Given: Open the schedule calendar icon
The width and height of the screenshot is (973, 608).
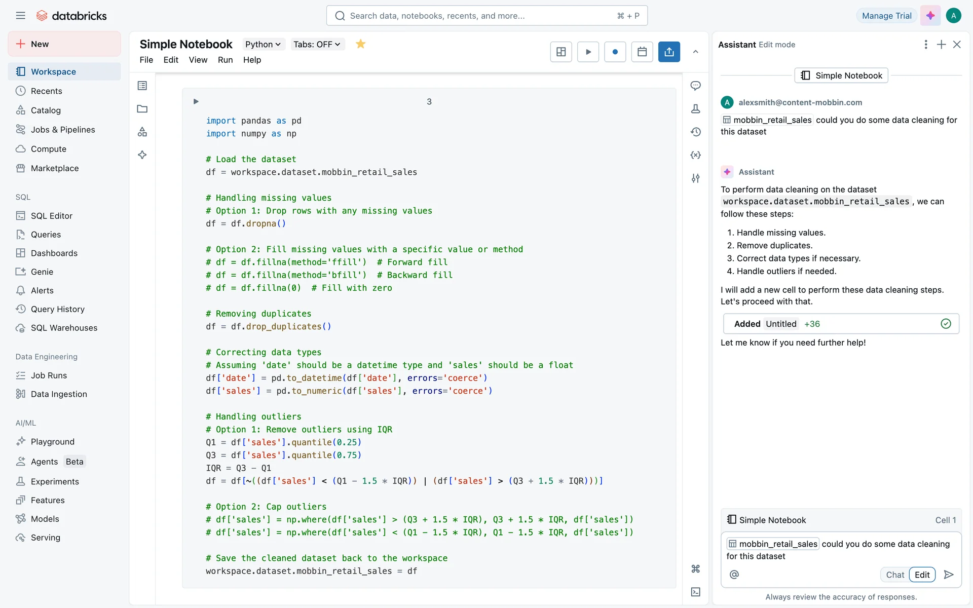Looking at the screenshot, I should (642, 52).
